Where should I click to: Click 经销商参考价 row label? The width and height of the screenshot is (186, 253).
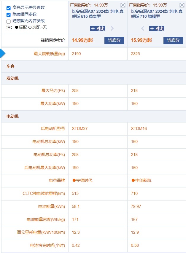(x=53, y=40)
